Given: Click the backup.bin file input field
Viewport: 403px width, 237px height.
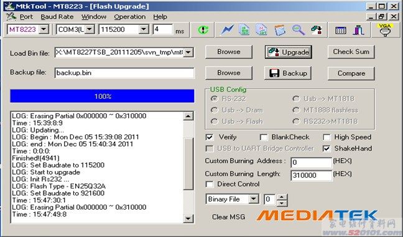Looking at the screenshot, I should click(124, 73).
